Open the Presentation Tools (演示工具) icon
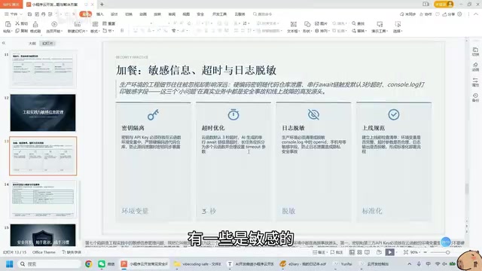Screen dimensions: 482x271 click(x=380, y=24)
